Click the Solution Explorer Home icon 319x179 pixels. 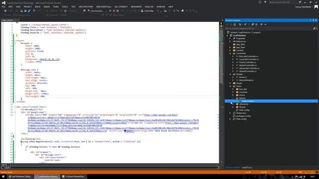(x=235, y=24)
